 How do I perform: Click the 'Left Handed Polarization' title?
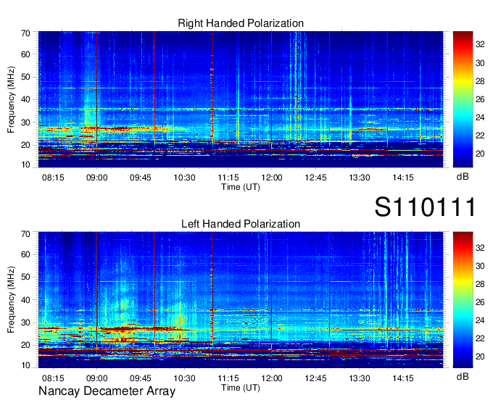[241, 224]
